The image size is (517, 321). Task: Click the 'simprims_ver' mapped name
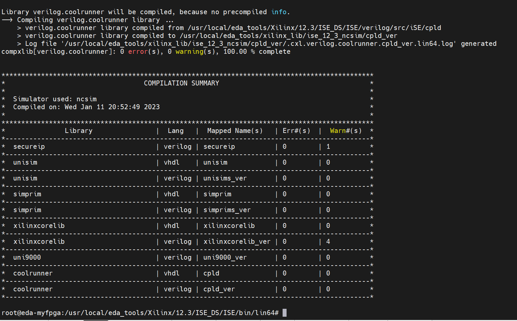[227, 210]
